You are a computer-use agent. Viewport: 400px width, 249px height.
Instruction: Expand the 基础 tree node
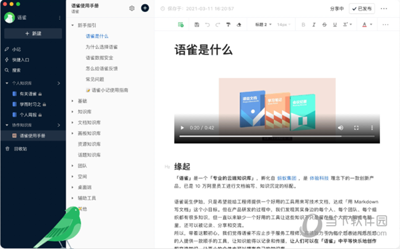(73, 101)
